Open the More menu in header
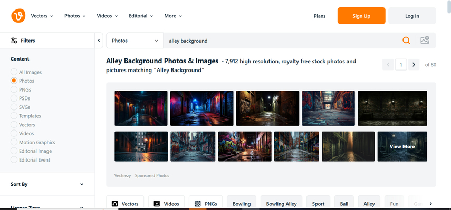 [173, 16]
